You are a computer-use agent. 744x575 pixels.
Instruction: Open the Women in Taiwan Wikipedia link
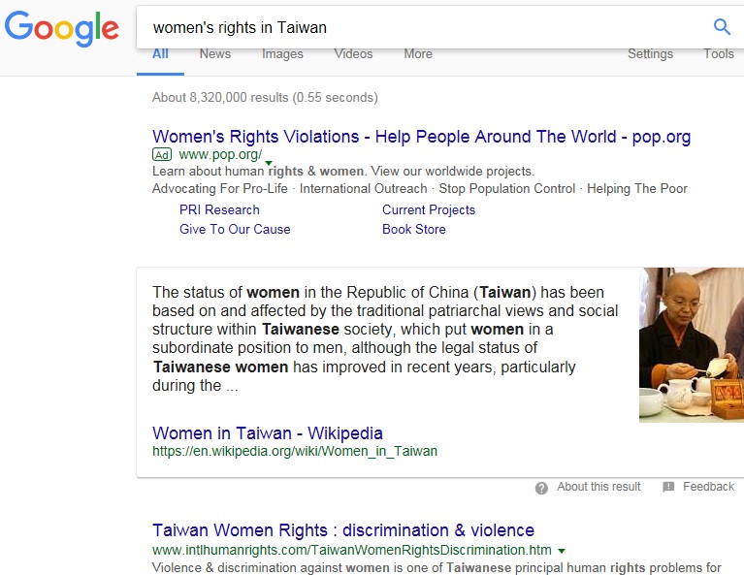pos(268,433)
